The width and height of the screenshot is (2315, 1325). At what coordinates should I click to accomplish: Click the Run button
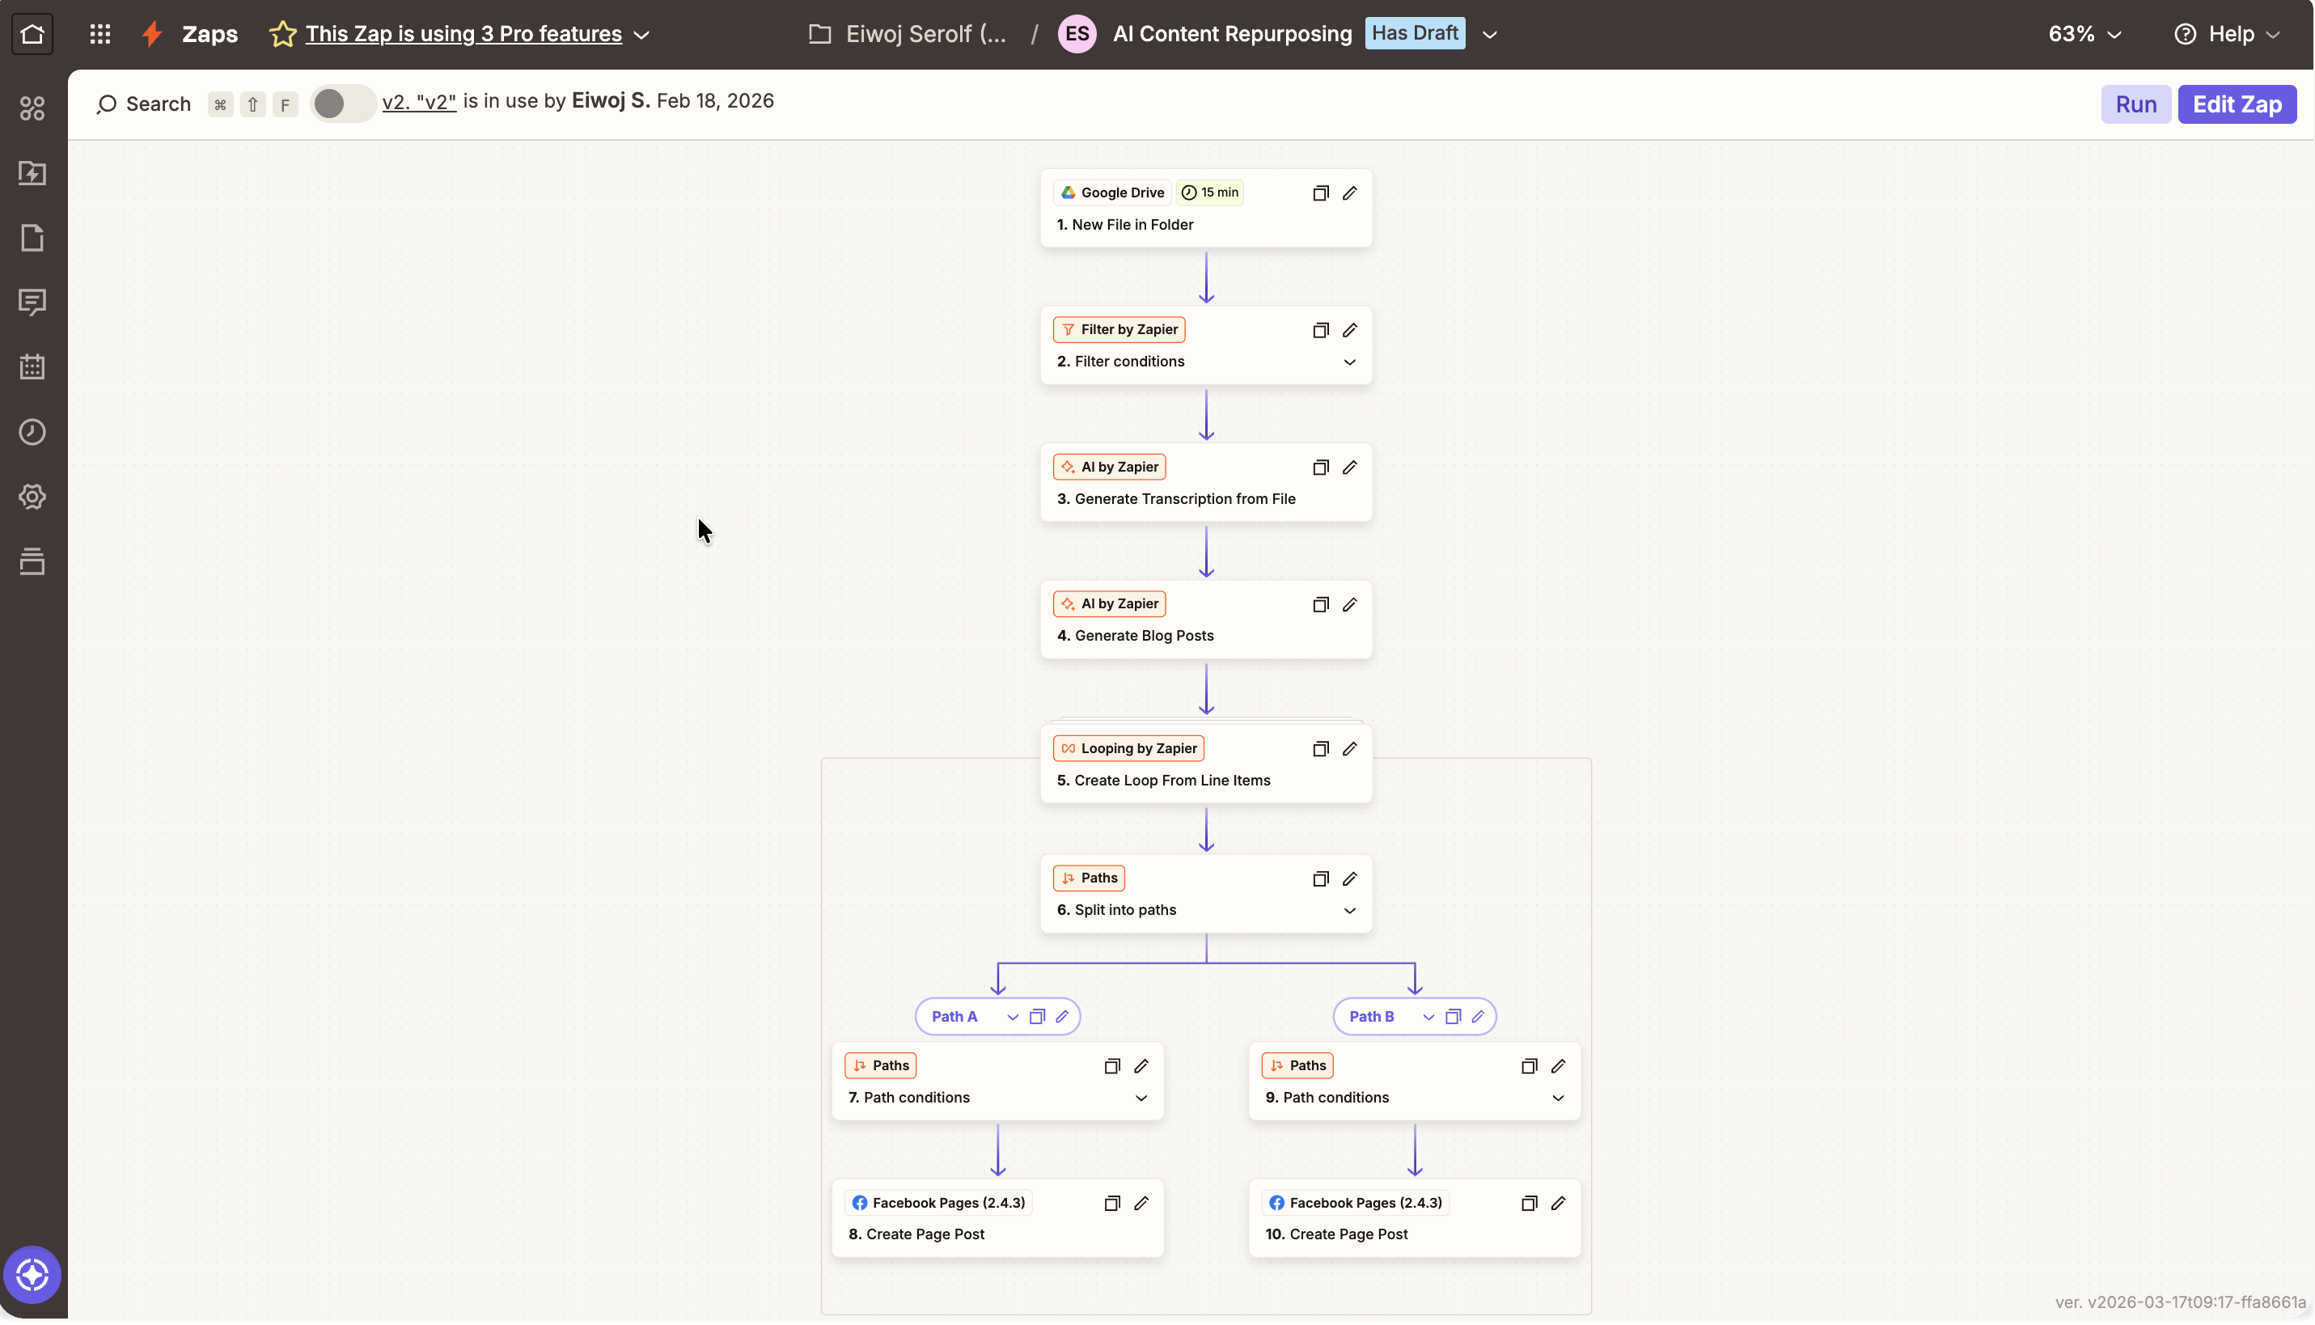pos(2135,104)
